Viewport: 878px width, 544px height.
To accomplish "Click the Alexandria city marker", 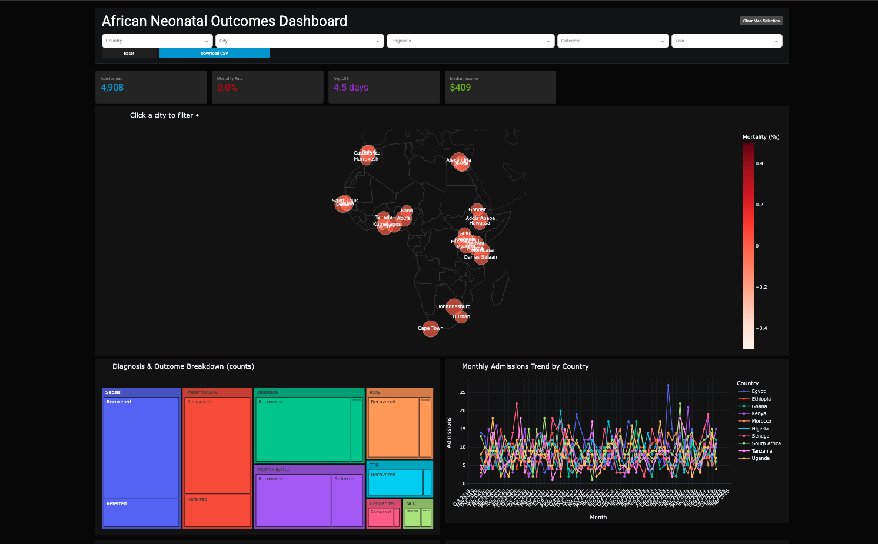I will (458, 159).
